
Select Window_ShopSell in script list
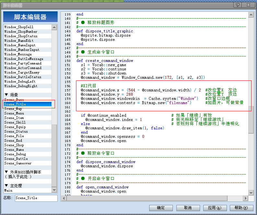[x=28, y=27]
